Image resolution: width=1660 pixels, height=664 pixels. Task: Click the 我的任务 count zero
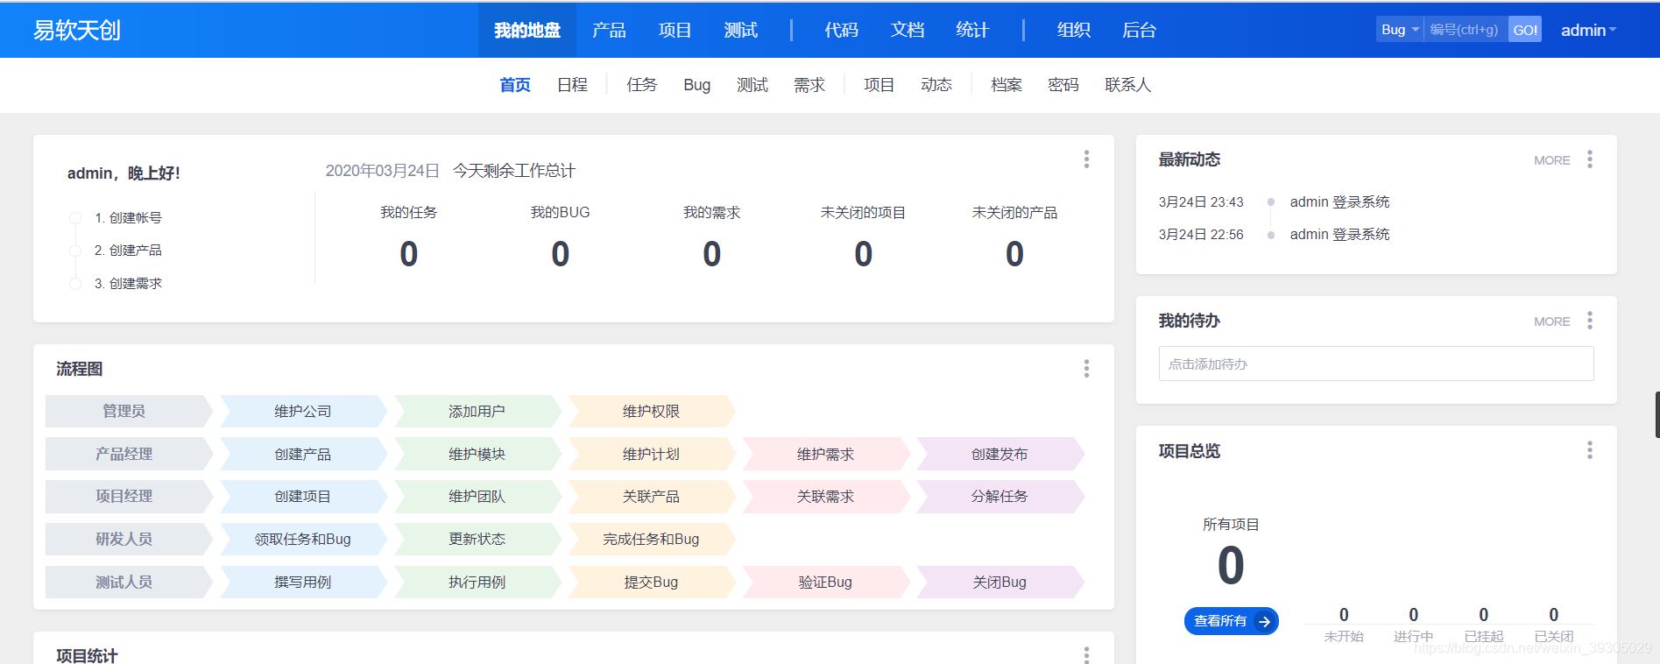click(408, 254)
